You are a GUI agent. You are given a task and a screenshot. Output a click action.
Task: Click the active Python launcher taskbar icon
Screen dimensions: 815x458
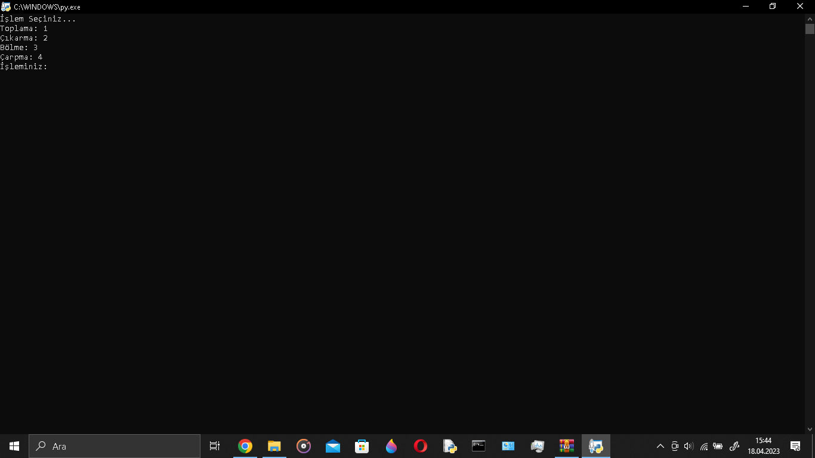595,446
